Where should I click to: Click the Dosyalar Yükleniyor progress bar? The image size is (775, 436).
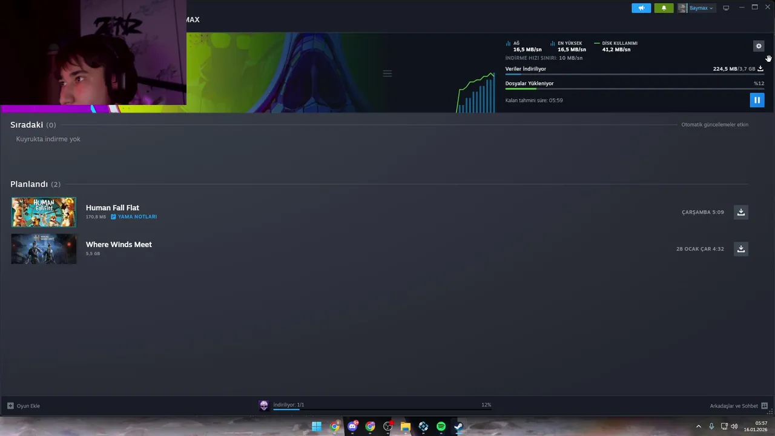(635, 89)
